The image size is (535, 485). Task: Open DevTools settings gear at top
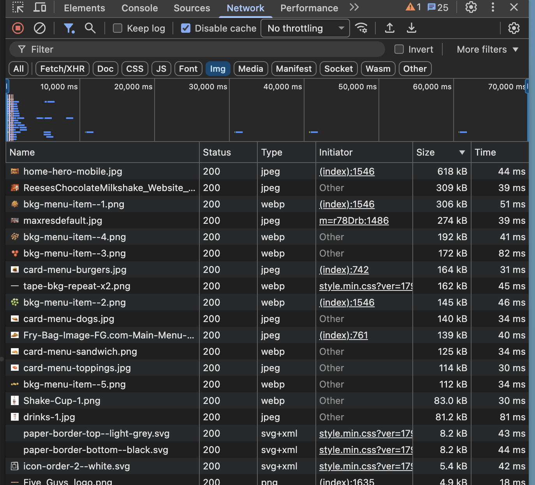(x=471, y=7)
